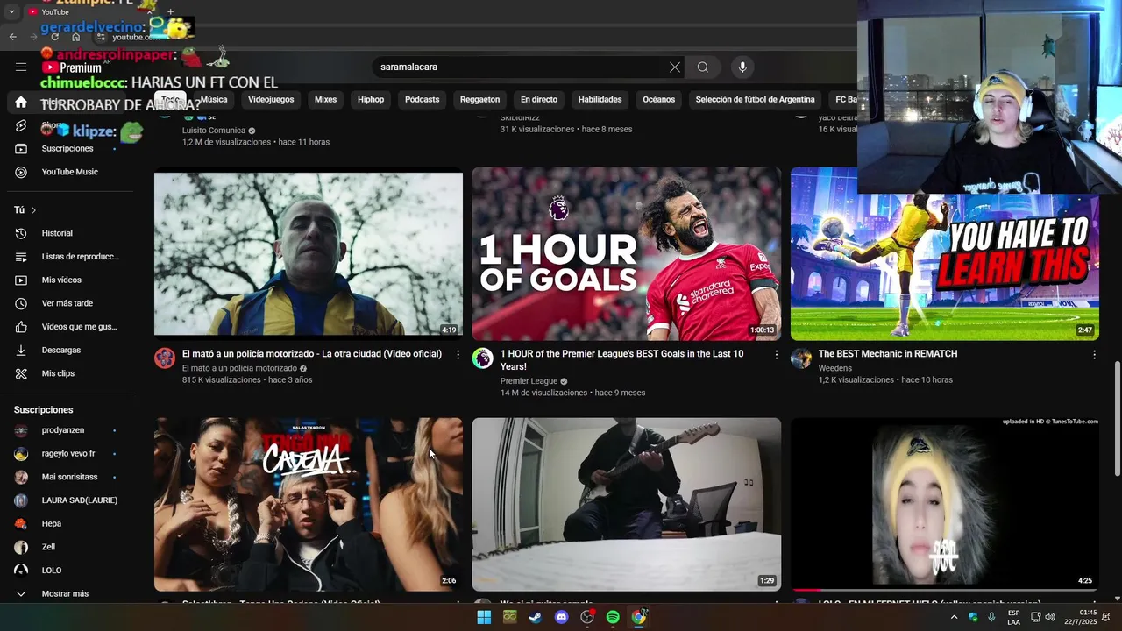Viewport: 1122px width, 631px height.
Task: Open the LAURA SAD(LAURIE) subscription
Action: click(x=79, y=500)
